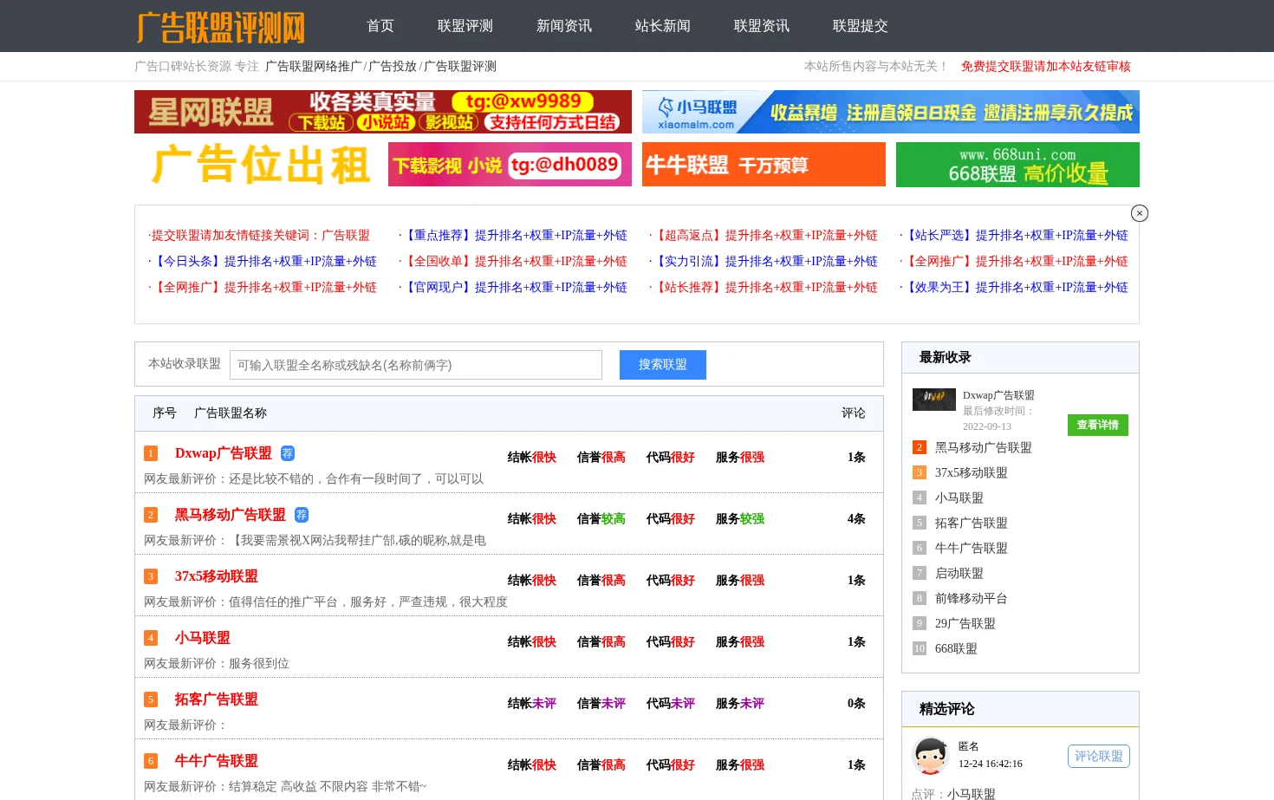
Task: Click the 【实力引流】 text ad link
Action: [x=765, y=262]
